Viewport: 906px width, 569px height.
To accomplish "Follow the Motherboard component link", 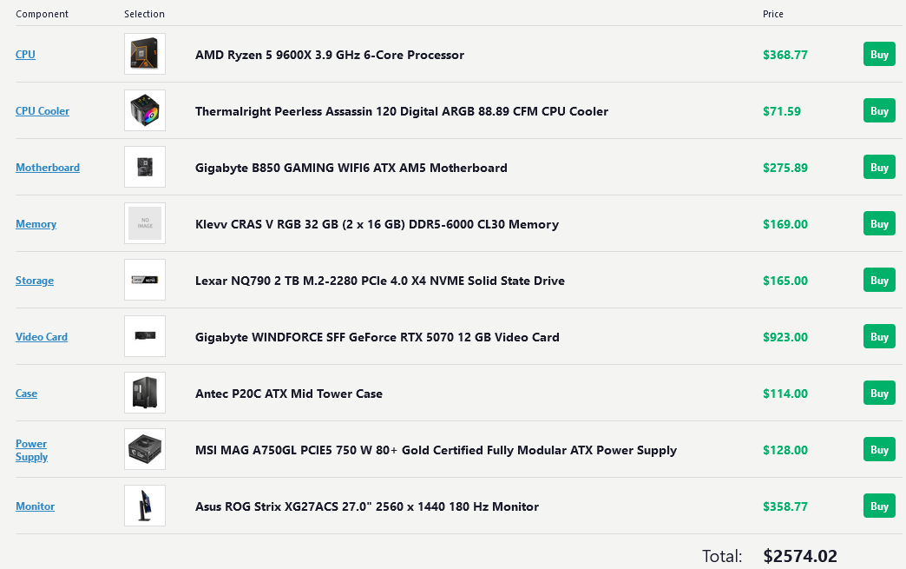I will pos(48,168).
